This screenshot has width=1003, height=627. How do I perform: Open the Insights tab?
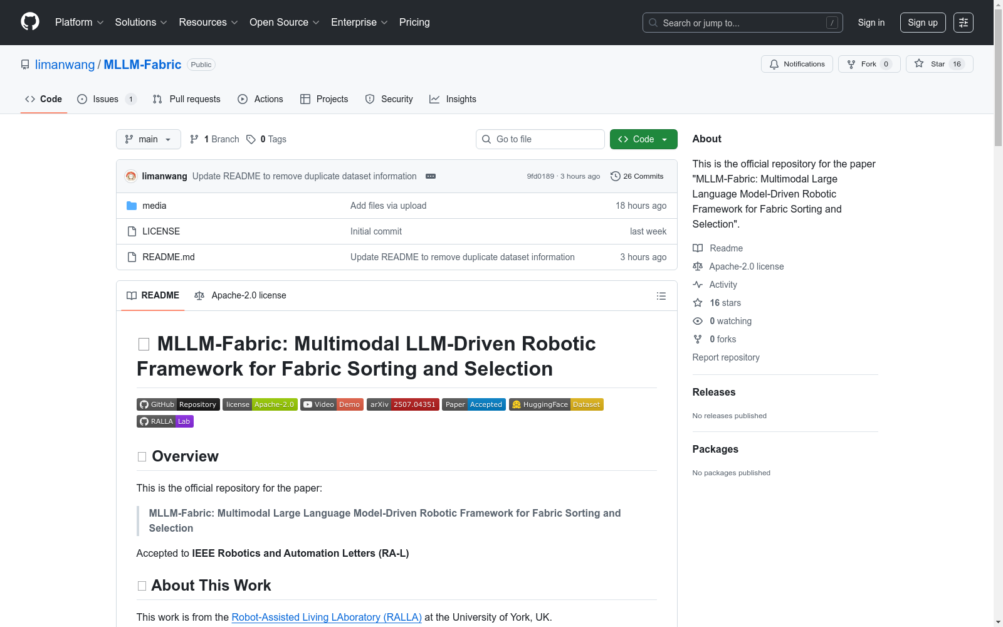pyautogui.click(x=453, y=99)
